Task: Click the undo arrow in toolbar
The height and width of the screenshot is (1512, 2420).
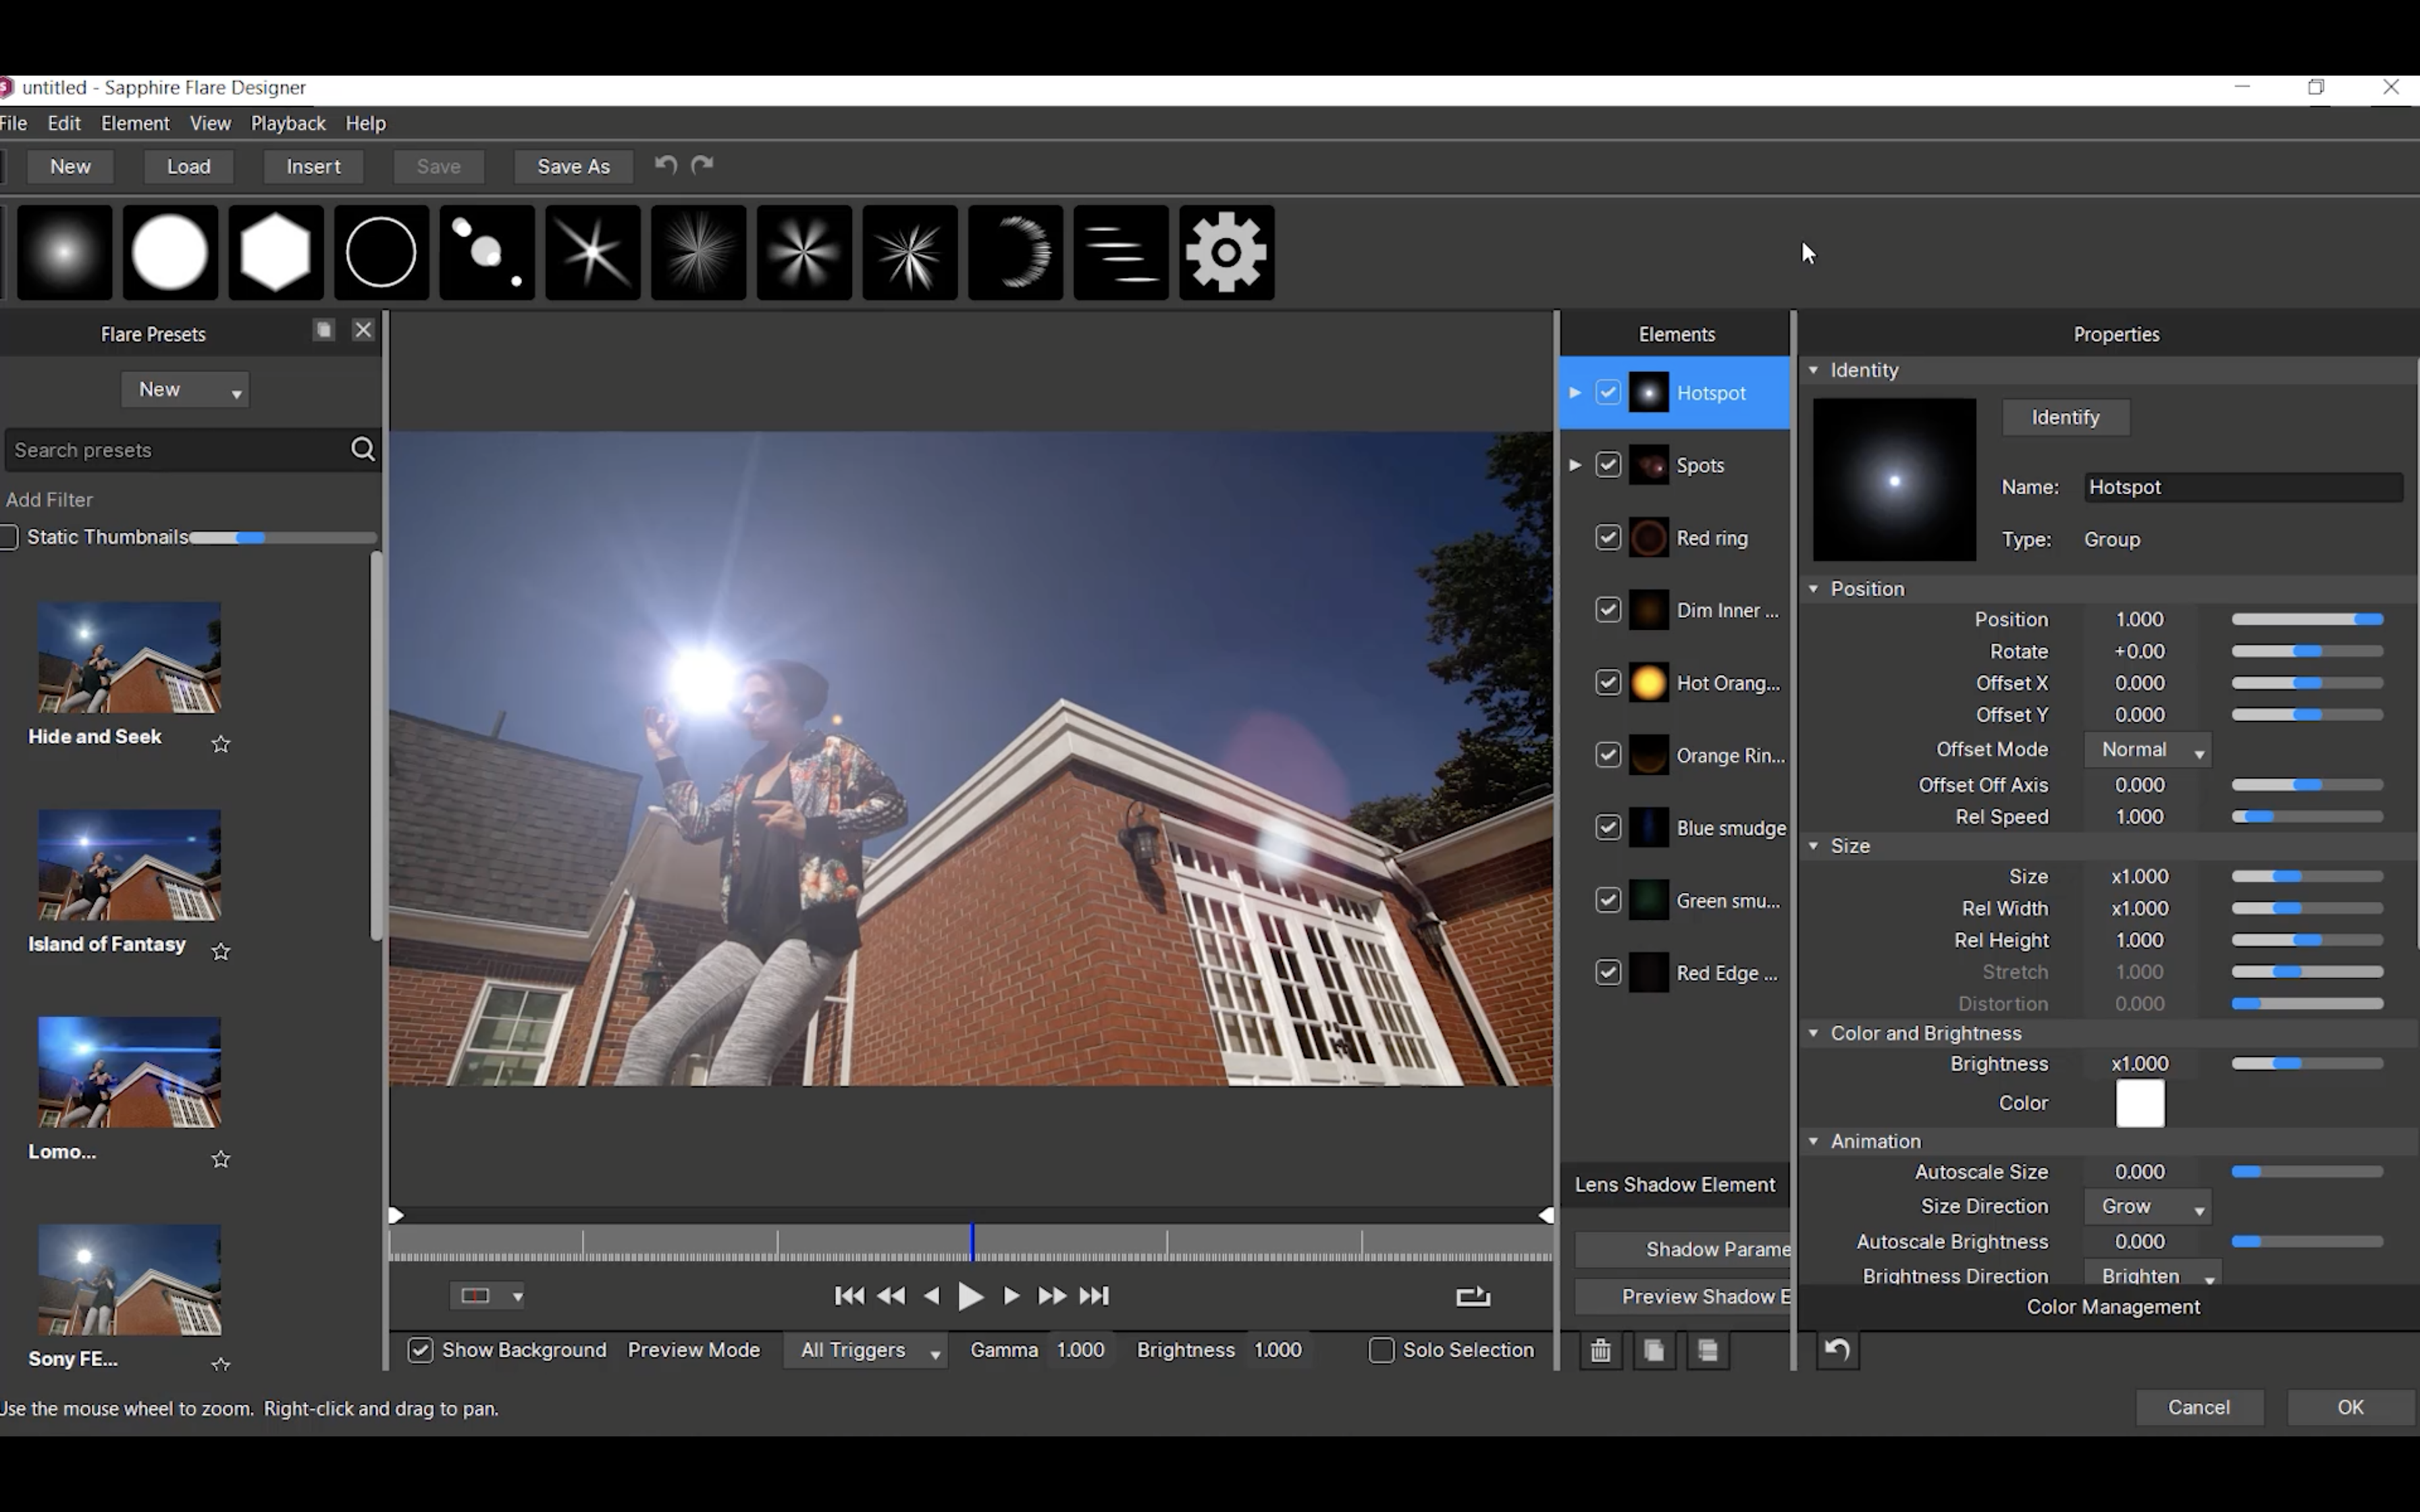Action: click(666, 165)
